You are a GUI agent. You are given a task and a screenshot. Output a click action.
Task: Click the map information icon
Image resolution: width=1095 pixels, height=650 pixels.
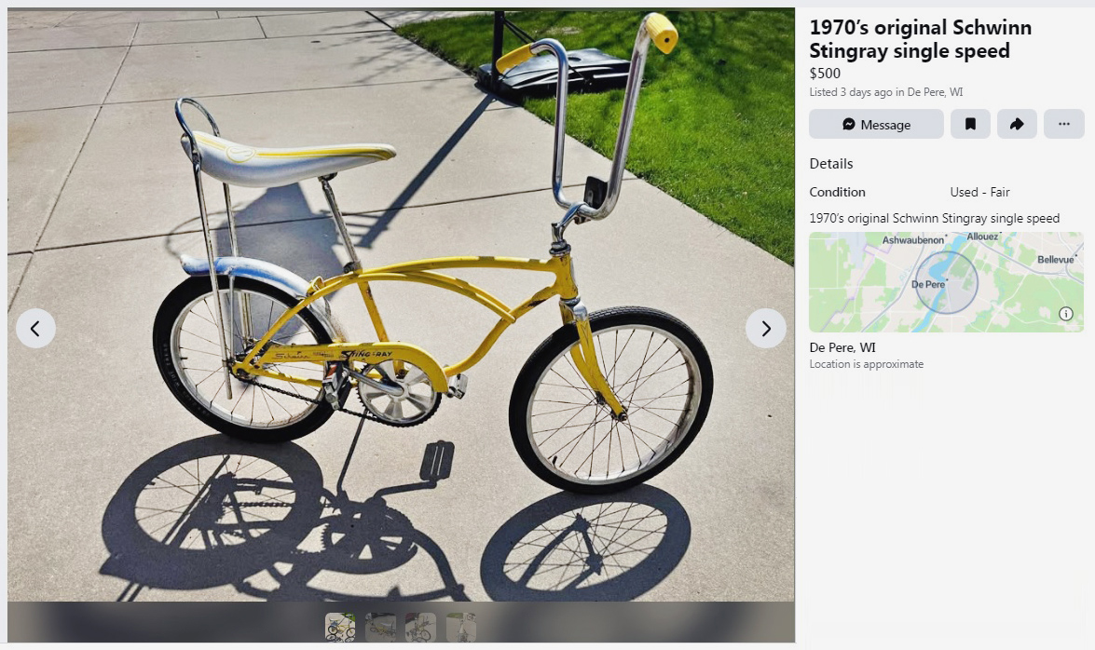(x=1066, y=314)
